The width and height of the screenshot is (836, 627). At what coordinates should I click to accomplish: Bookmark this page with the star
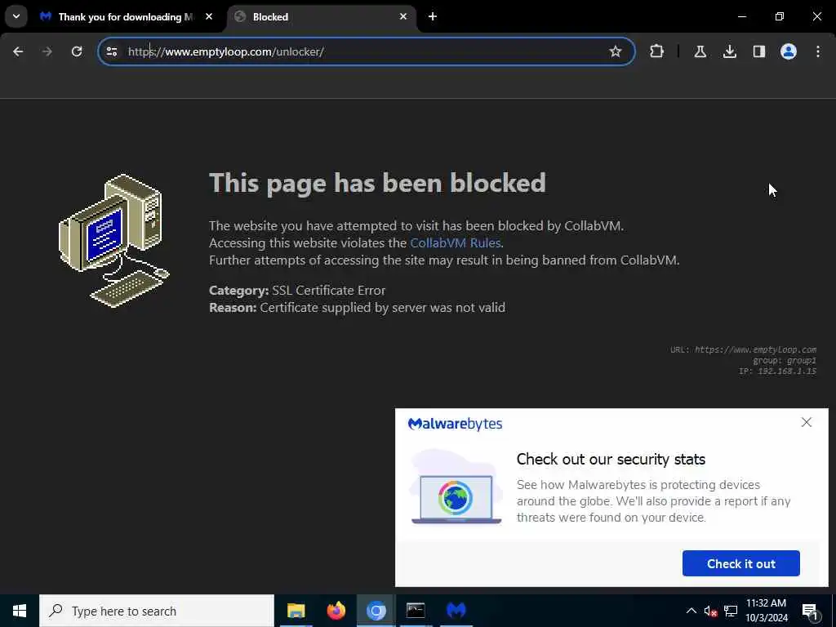click(616, 51)
